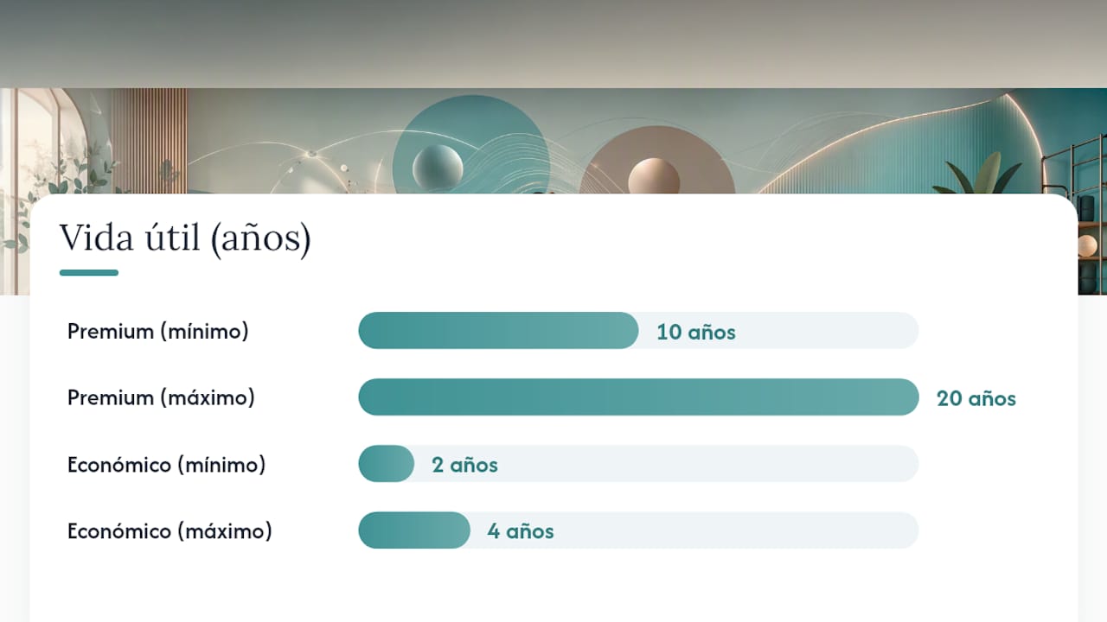Viewport: 1107px width, 622px height.
Task: Click the '10 años' value text
Action: (696, 332)
